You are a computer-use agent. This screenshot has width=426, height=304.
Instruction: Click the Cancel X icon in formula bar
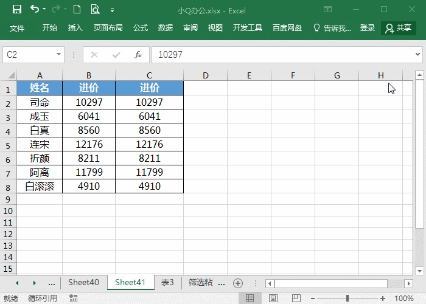point(94,55)
